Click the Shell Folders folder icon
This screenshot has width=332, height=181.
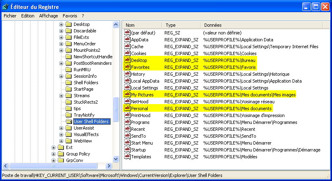pyautogui.click(x=69, y=82)
